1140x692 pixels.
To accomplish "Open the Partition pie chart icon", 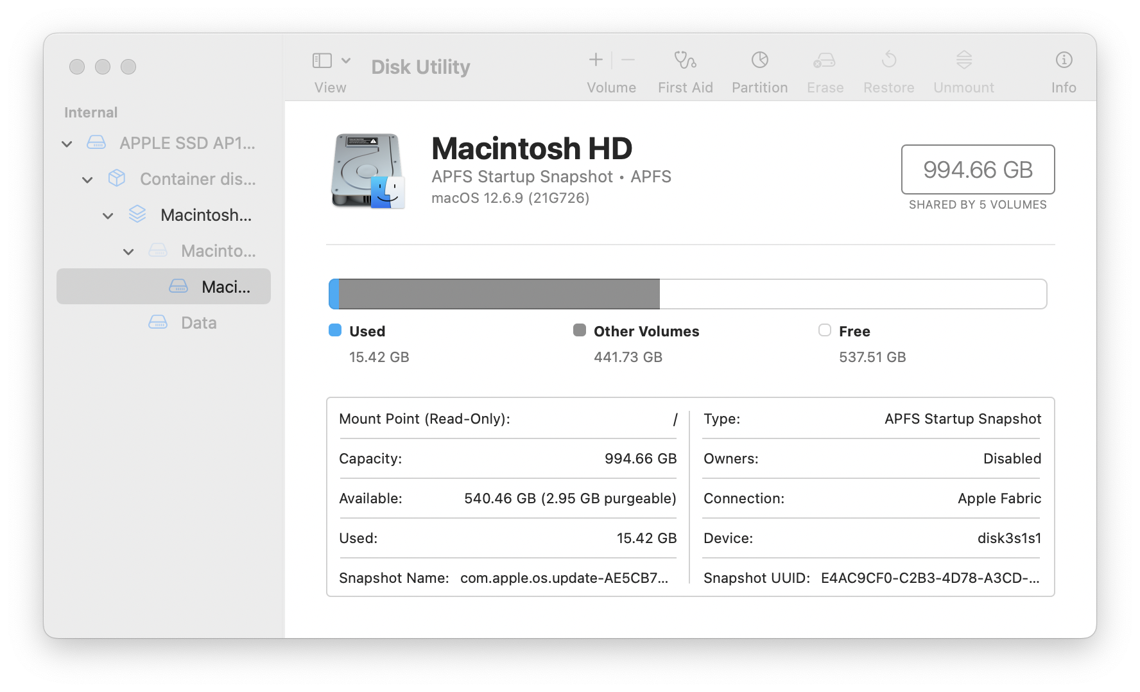I will (760, 60).
